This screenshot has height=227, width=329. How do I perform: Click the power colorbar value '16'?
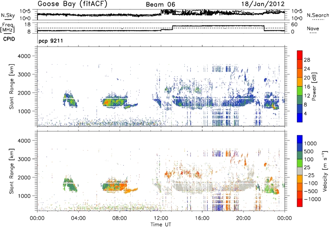point(307,86)
